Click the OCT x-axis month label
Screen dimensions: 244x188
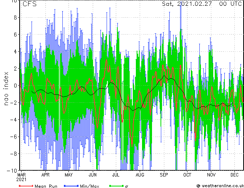click(187, 175)
